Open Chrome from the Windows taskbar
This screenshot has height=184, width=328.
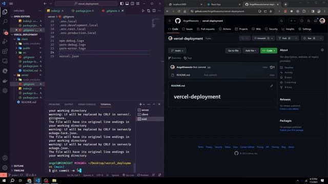click(29, 180)
